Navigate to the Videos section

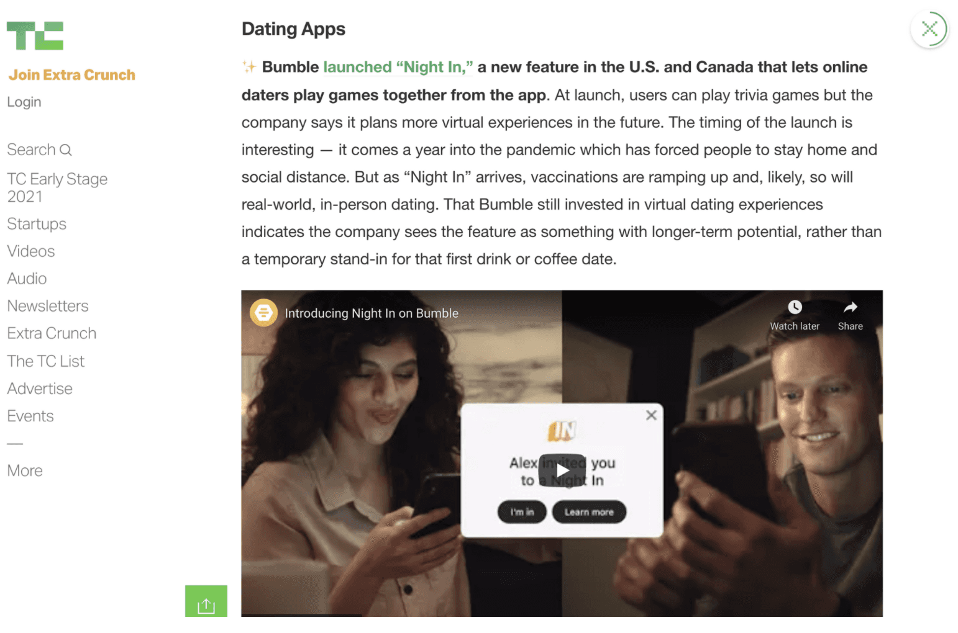click(31, 251)
